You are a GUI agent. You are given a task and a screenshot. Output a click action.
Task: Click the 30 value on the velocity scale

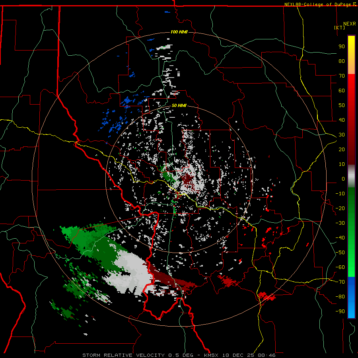tap(342, 135)
